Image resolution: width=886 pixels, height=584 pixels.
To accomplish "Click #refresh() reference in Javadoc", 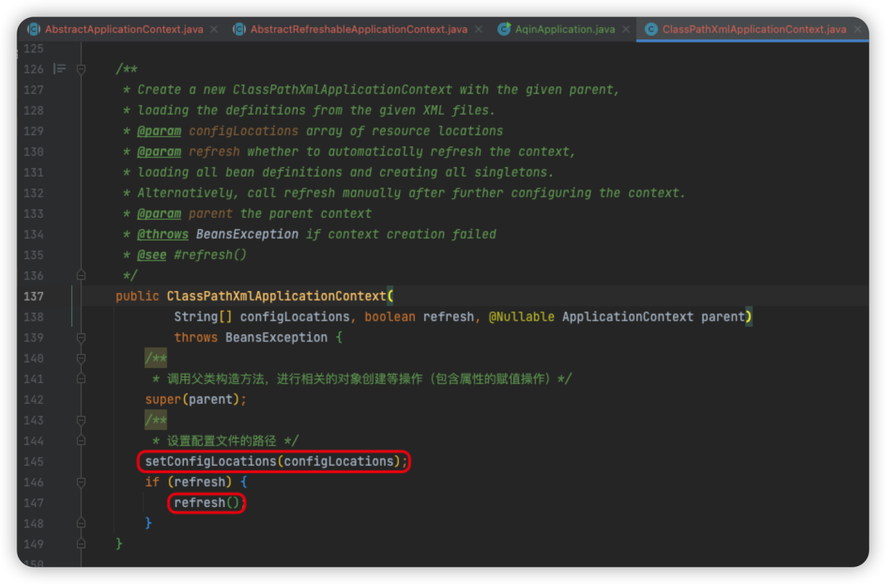I will point(210,255).
